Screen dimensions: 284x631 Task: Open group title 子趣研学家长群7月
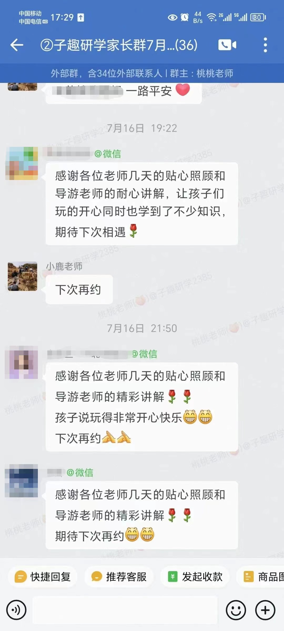click(119, 45)
